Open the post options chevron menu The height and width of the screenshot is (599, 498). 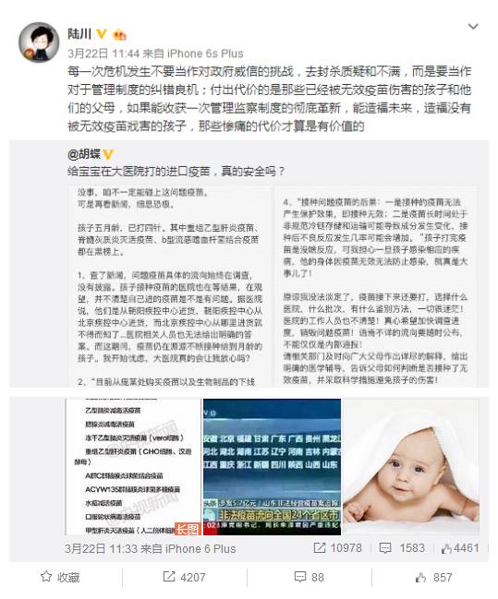coord(473,27)
